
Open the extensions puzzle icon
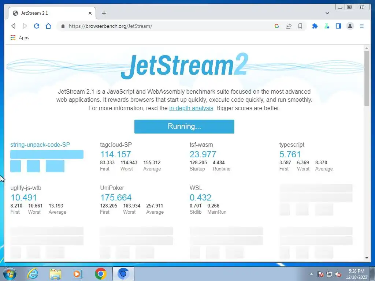[x=315, y=26]
